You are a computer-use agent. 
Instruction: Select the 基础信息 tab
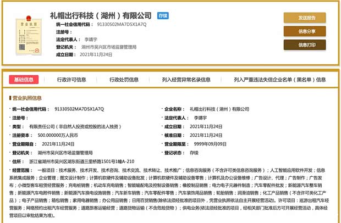click(x=23, y=80)
